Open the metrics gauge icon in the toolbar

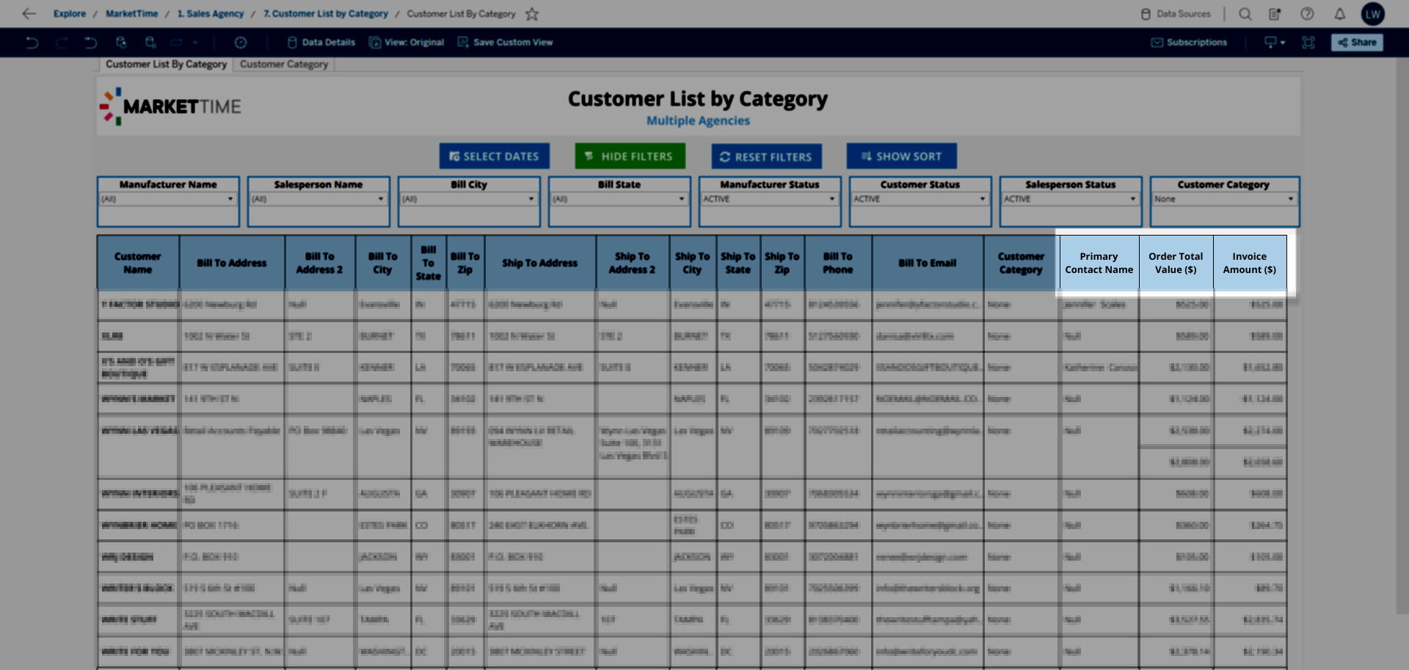click(x=240, y=43)
